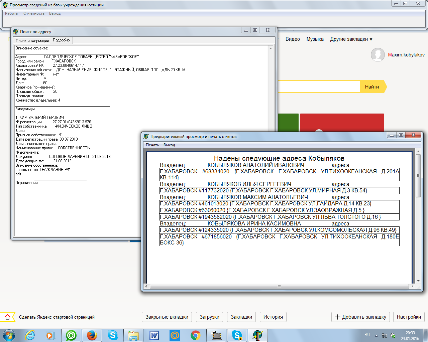Open Internet Explorer from the taskbar
428x342 pixels.
click(x=30, y=335)
